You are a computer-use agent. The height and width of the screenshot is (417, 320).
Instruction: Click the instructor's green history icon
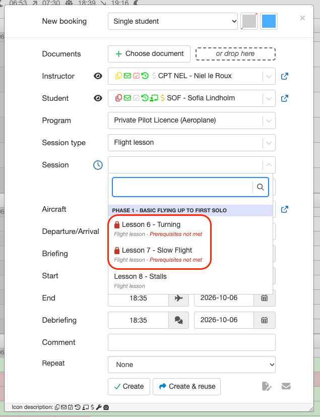click(145, 76)
